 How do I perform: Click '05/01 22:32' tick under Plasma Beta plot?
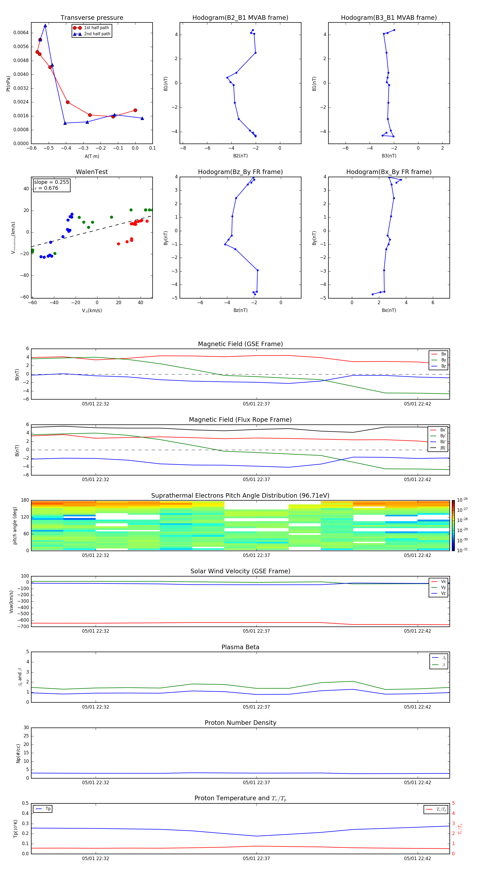(x=95, y=707)
